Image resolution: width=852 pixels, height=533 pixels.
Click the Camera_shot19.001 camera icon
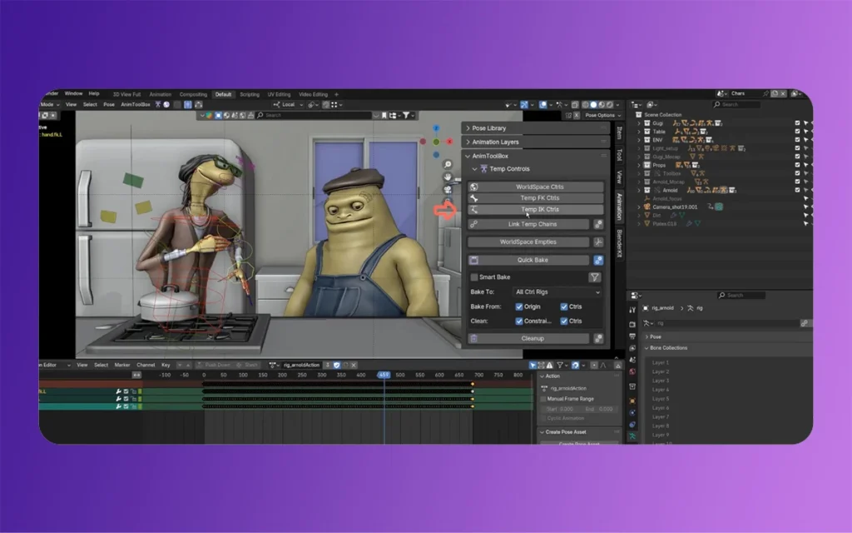point(646,207)
